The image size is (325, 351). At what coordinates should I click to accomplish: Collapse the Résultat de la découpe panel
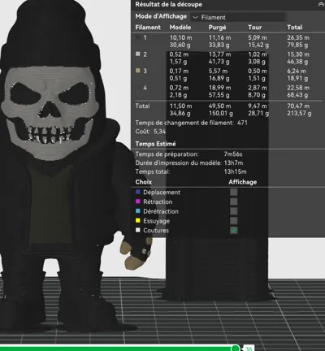(x=321, y=4)
